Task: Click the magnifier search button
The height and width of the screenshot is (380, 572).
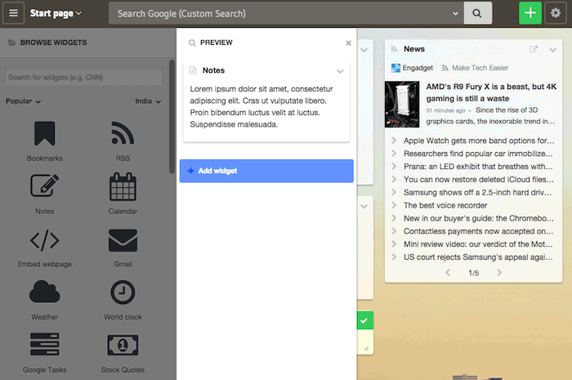Action: click(477, 13)
